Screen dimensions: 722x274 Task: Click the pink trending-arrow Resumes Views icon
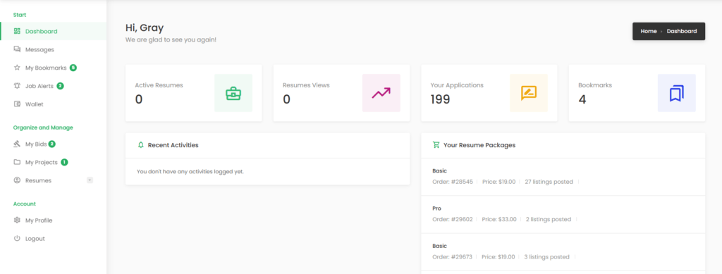click(381, 93)
